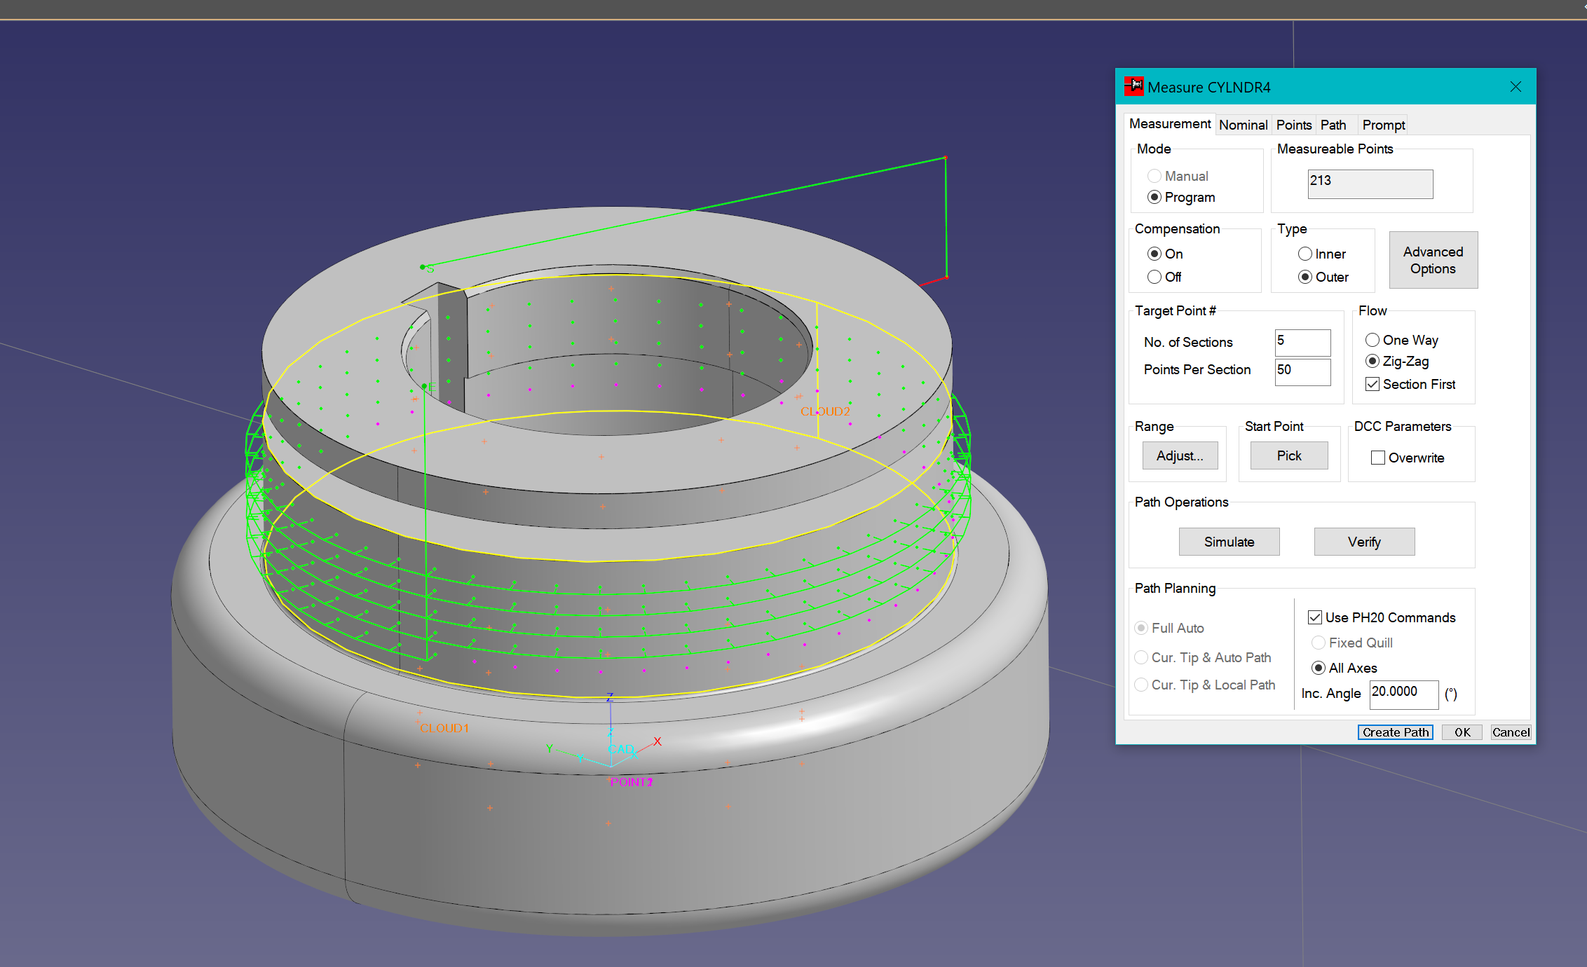The image size is (1587, 967).
Task: Turn Compensation Off
Action: 1155,277
